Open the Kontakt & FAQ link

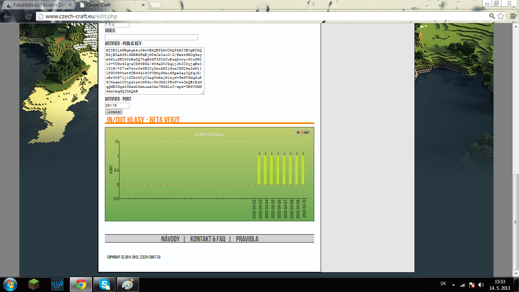click(x=208, y=239)
